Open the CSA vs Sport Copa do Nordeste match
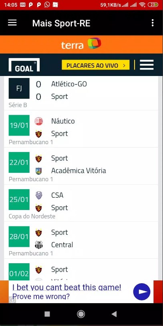The height and width of the screenshot is (326, 163). [81, 203]
